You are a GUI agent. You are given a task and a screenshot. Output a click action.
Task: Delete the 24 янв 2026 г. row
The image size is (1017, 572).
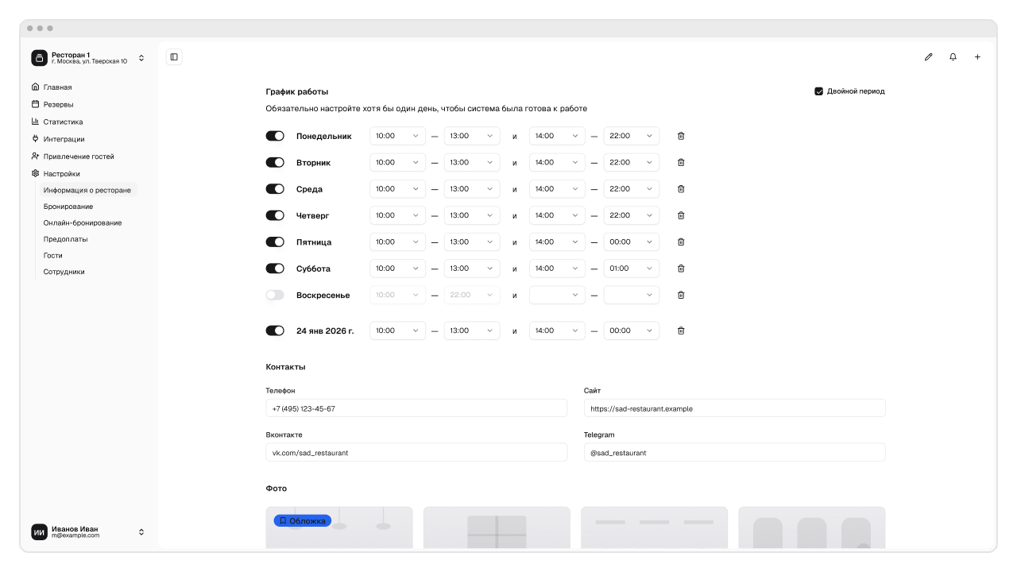coord(681,330)
